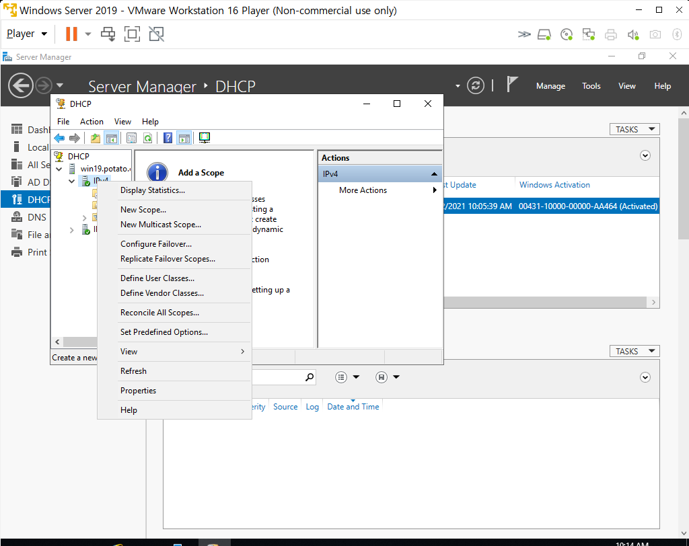Image resolution: width=689 pixels, height=546 pixels.
Task: Sort events by Source column
Action: tap(285, 407)
